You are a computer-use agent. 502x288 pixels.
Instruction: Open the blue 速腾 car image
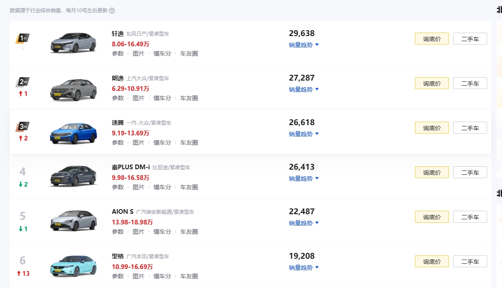coord(73,132)
